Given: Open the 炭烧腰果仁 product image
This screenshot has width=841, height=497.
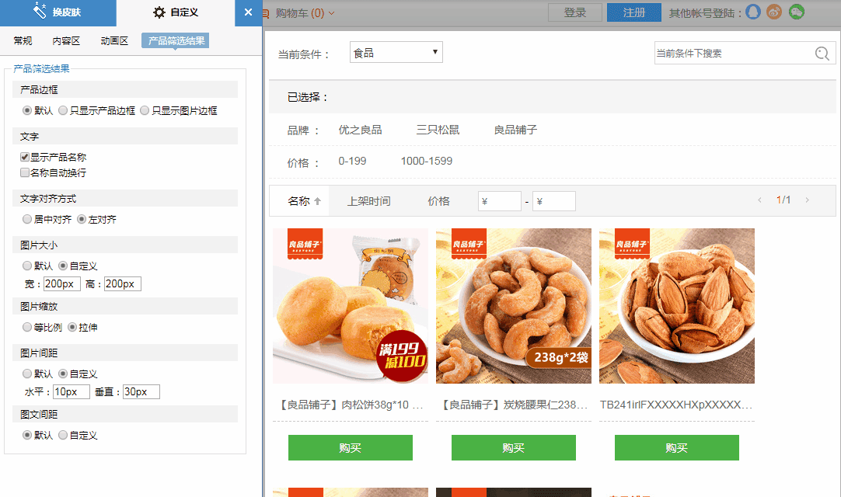Looking at the screenshot, I should pyautogui.click(x=514, y=306).
